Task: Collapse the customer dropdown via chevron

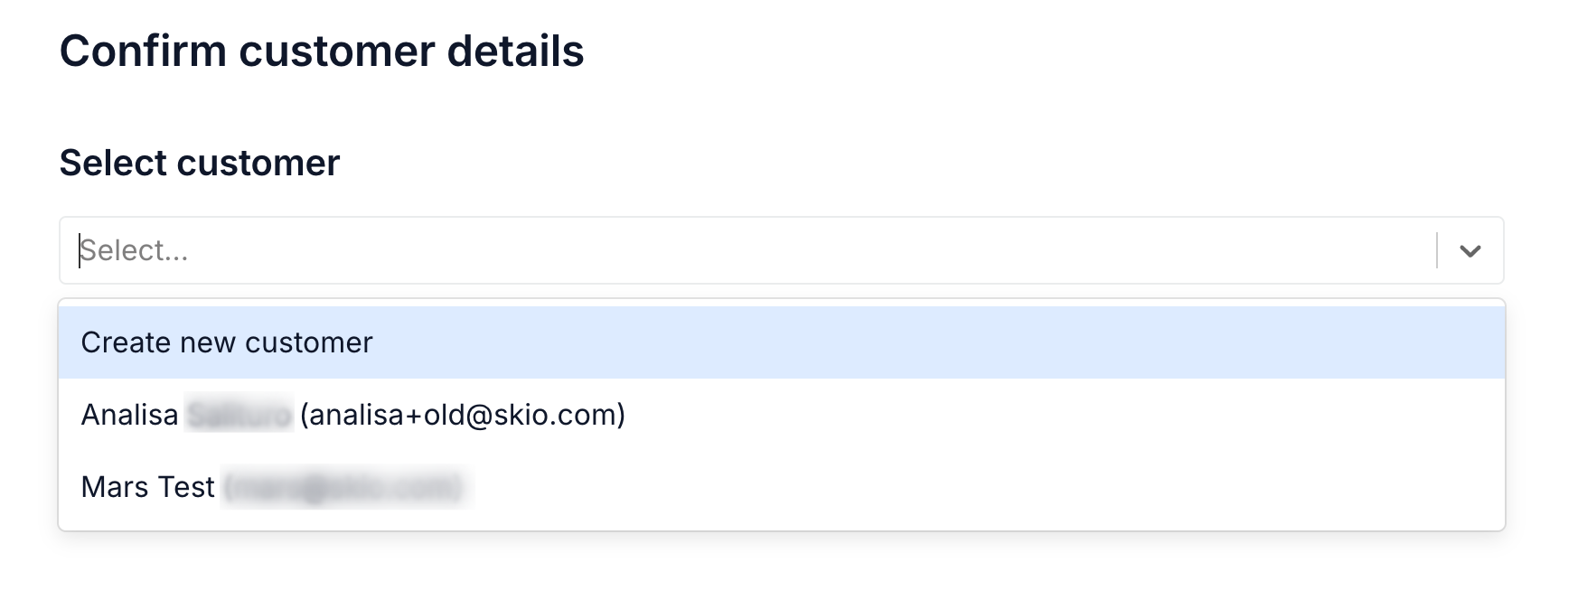Action: tap(1470, 251)
